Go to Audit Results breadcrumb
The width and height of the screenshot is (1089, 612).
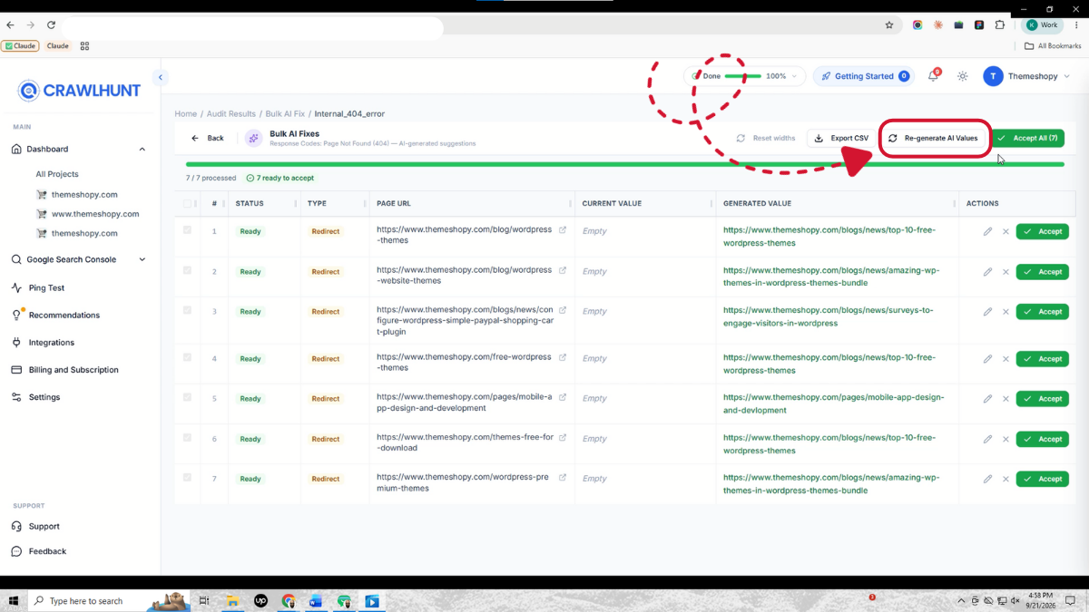click(231, 114)
